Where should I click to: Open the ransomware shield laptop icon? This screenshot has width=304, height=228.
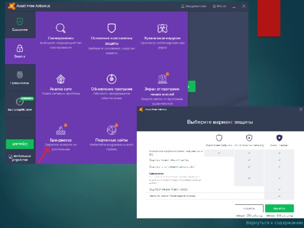(x=162, y=79)
